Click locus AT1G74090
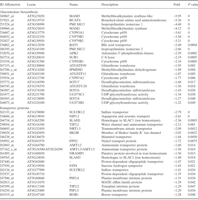Viewport: 198px width, 200px height. (36, 98)
